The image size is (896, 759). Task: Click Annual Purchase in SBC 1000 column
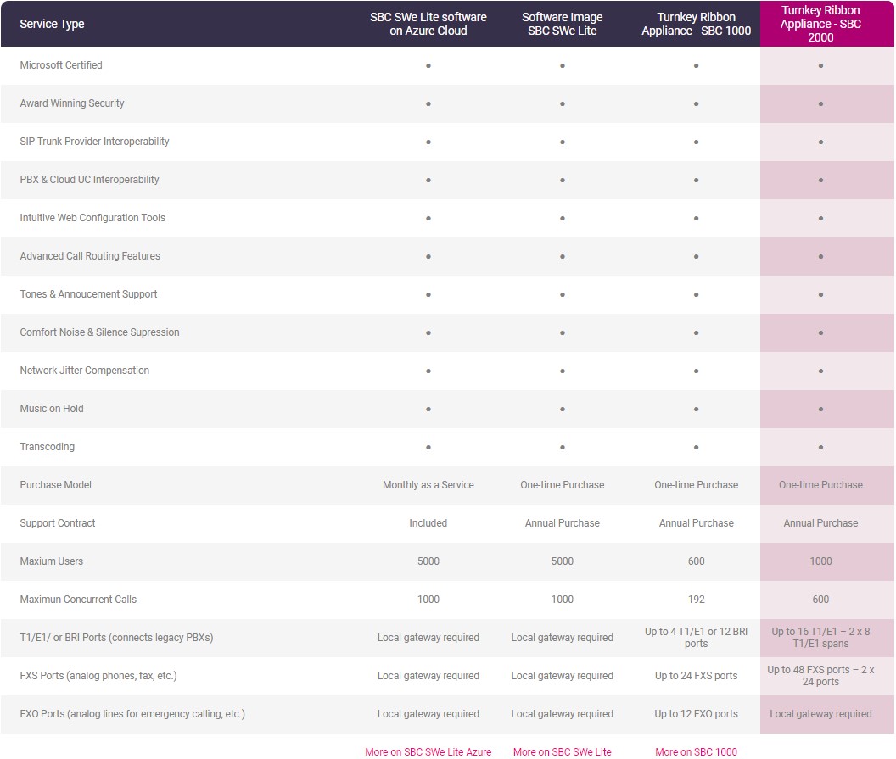pos(696,524)
